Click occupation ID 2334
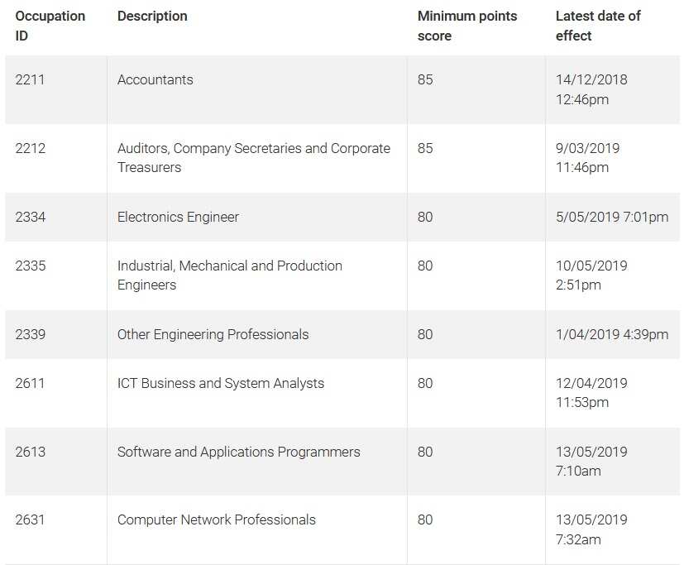The image size is (684, 565). [31, 217]
